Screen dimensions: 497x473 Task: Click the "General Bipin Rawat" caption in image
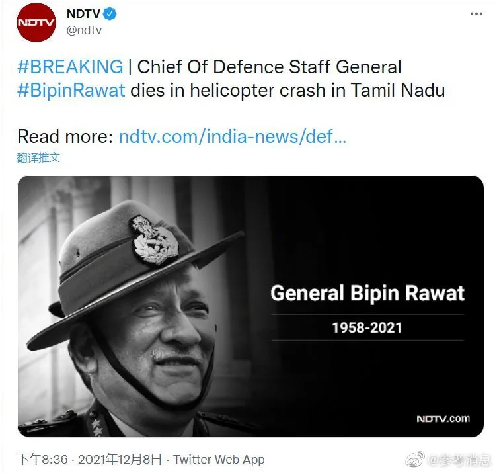pos(367,293)
